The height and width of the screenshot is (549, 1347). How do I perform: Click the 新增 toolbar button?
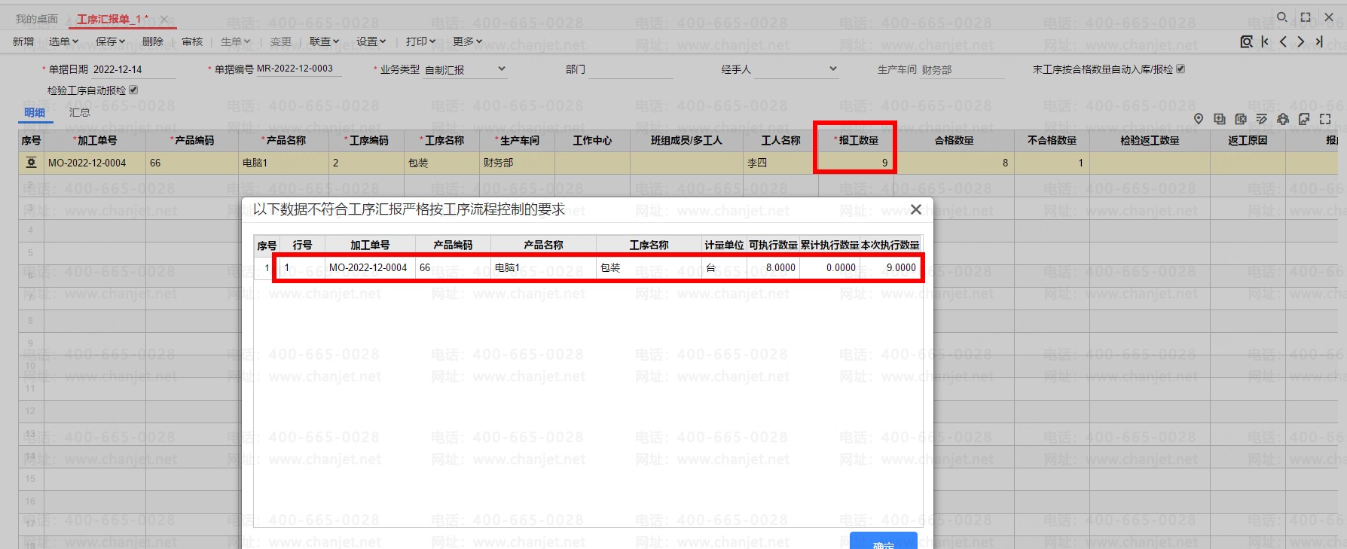point(23,41)
